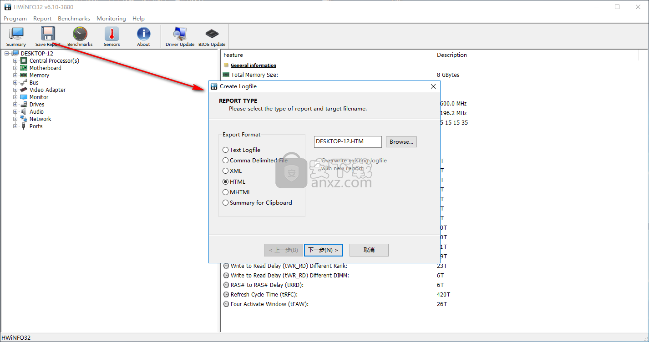Viewport: 649px width, 342px height.
Task: Open the BIOS Update chip icon
Action: click(212, 34)
